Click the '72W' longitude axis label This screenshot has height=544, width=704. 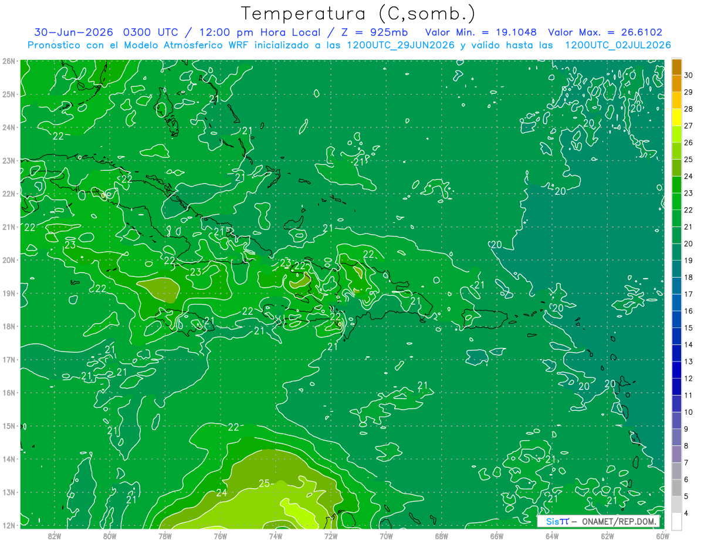(331, 536)
